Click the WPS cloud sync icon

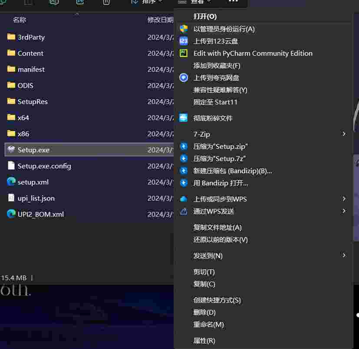point(184,199)
